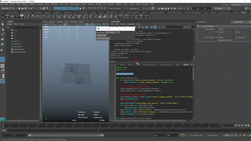Open the History menu in Script Editor
This screenshot has height=141, width=251.
tap(123, 24)
